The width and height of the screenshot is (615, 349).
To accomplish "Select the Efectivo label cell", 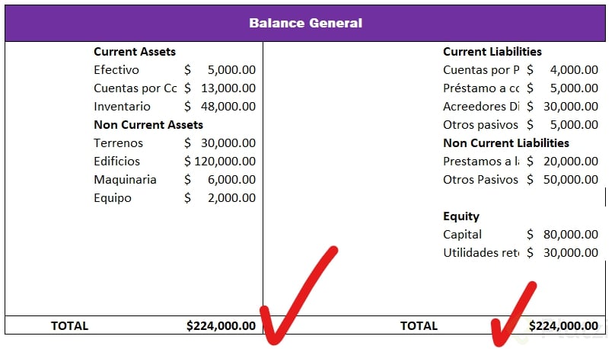I will [x=116, y=70].
